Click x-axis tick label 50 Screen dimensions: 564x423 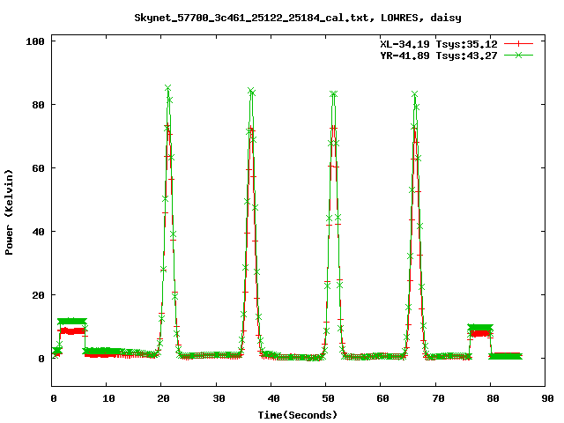click(328, 398)
